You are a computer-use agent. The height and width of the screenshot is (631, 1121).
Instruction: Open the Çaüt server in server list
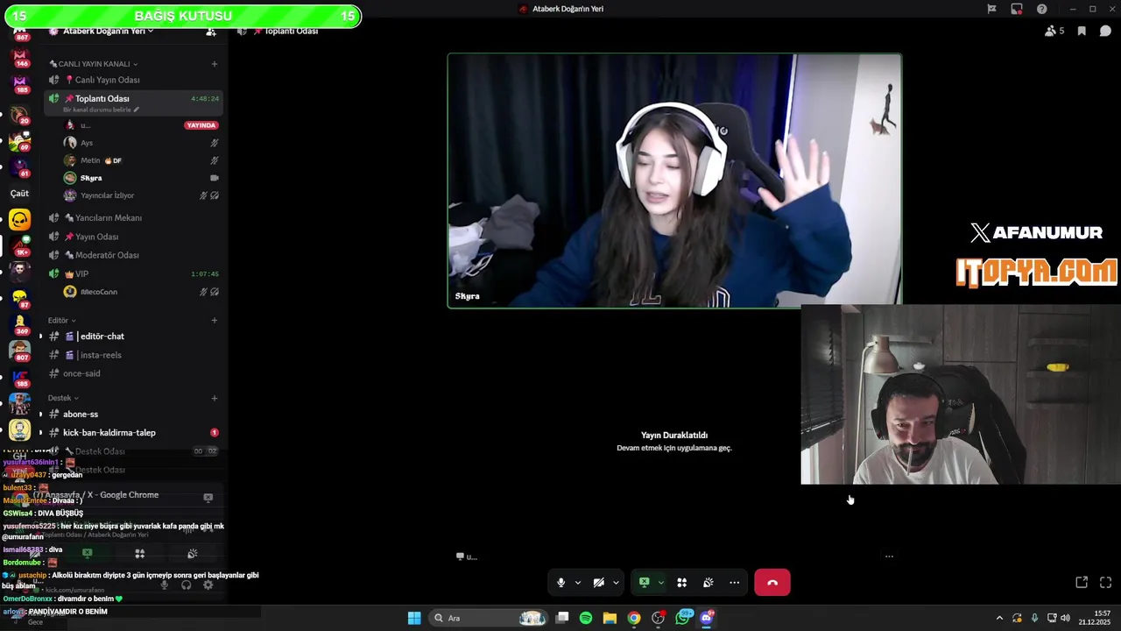19,193
